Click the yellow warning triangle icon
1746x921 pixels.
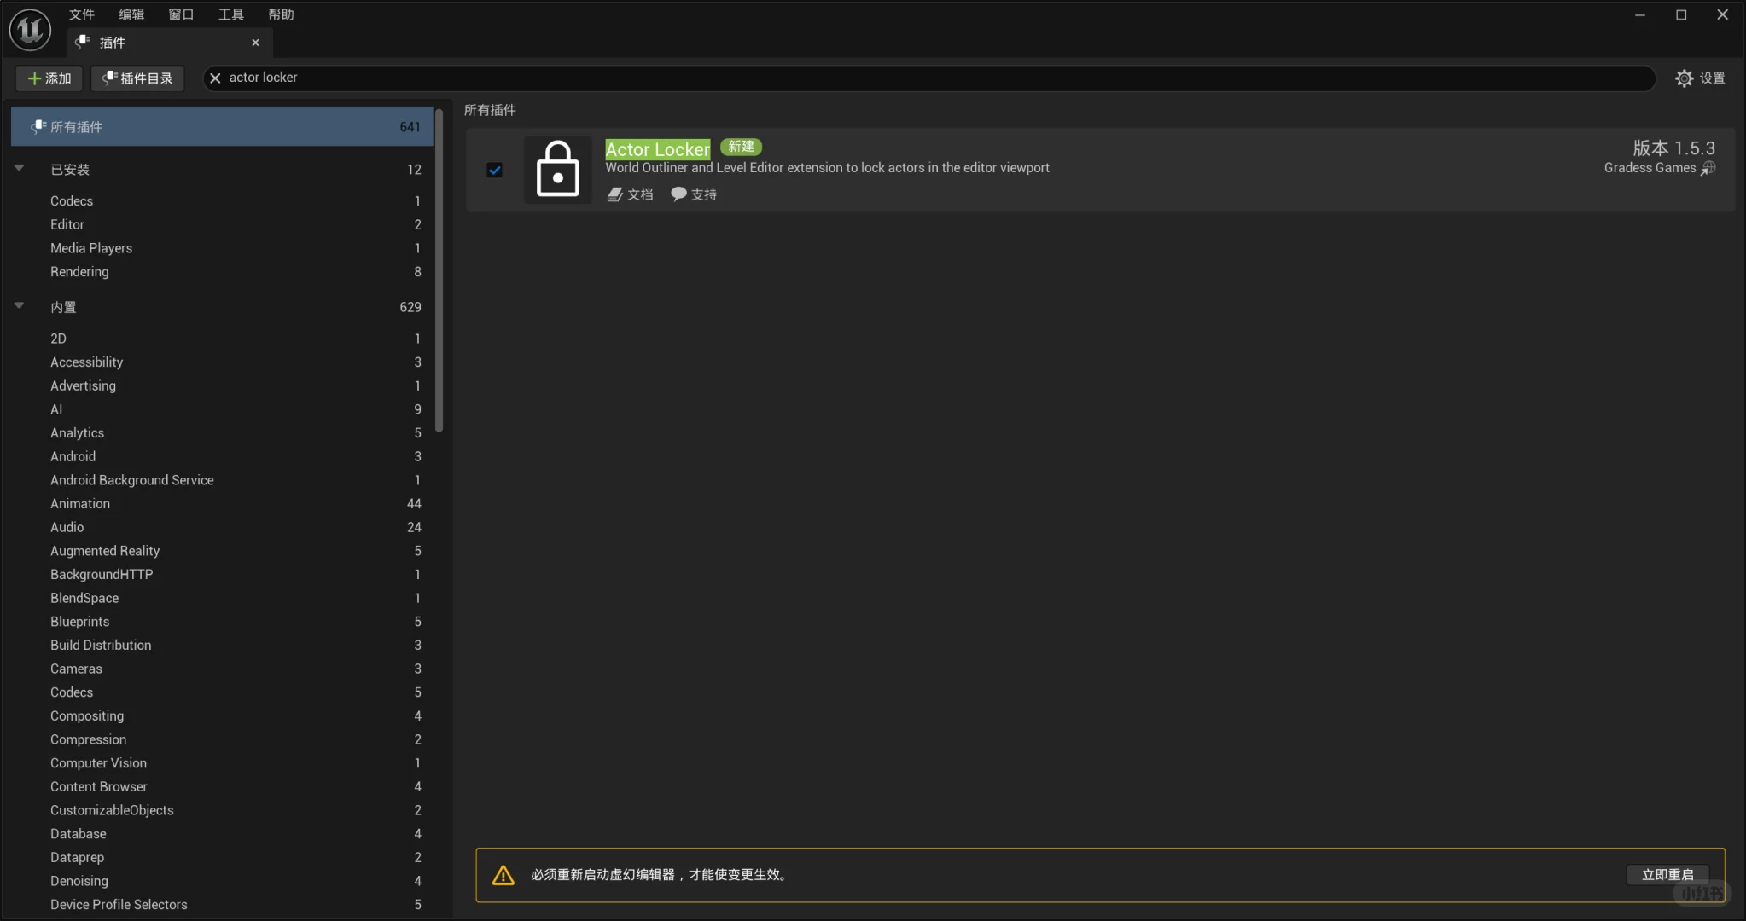click(503, 875)
